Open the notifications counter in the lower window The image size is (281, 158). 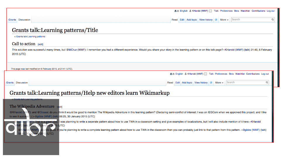(205, 74)
